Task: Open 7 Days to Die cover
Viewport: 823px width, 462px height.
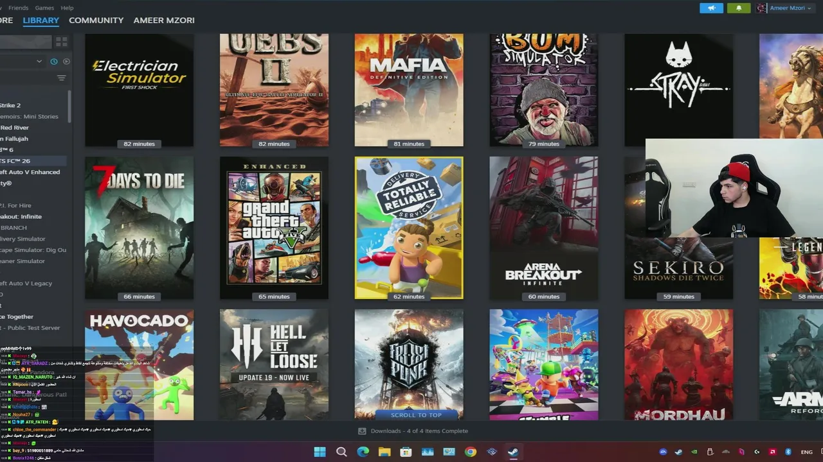Action: click(x=139, y=228)
